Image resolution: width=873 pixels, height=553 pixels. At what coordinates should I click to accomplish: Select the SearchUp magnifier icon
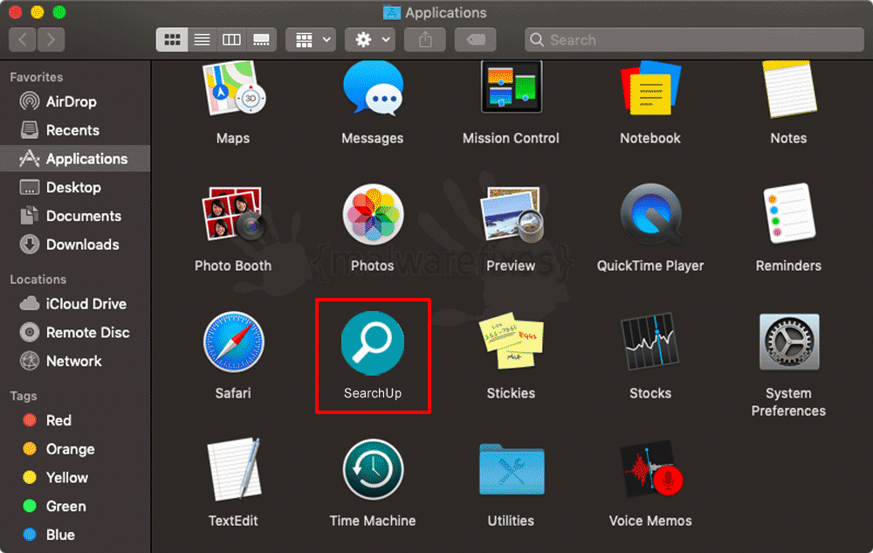373,342
